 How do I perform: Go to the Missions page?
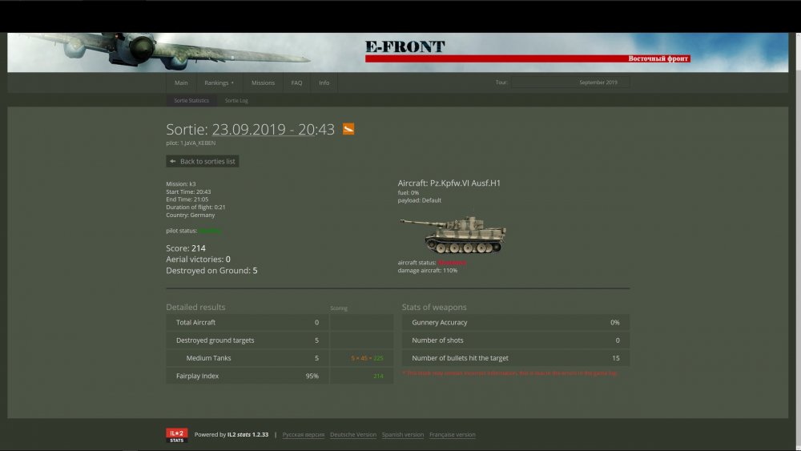(x=263, y=83)
